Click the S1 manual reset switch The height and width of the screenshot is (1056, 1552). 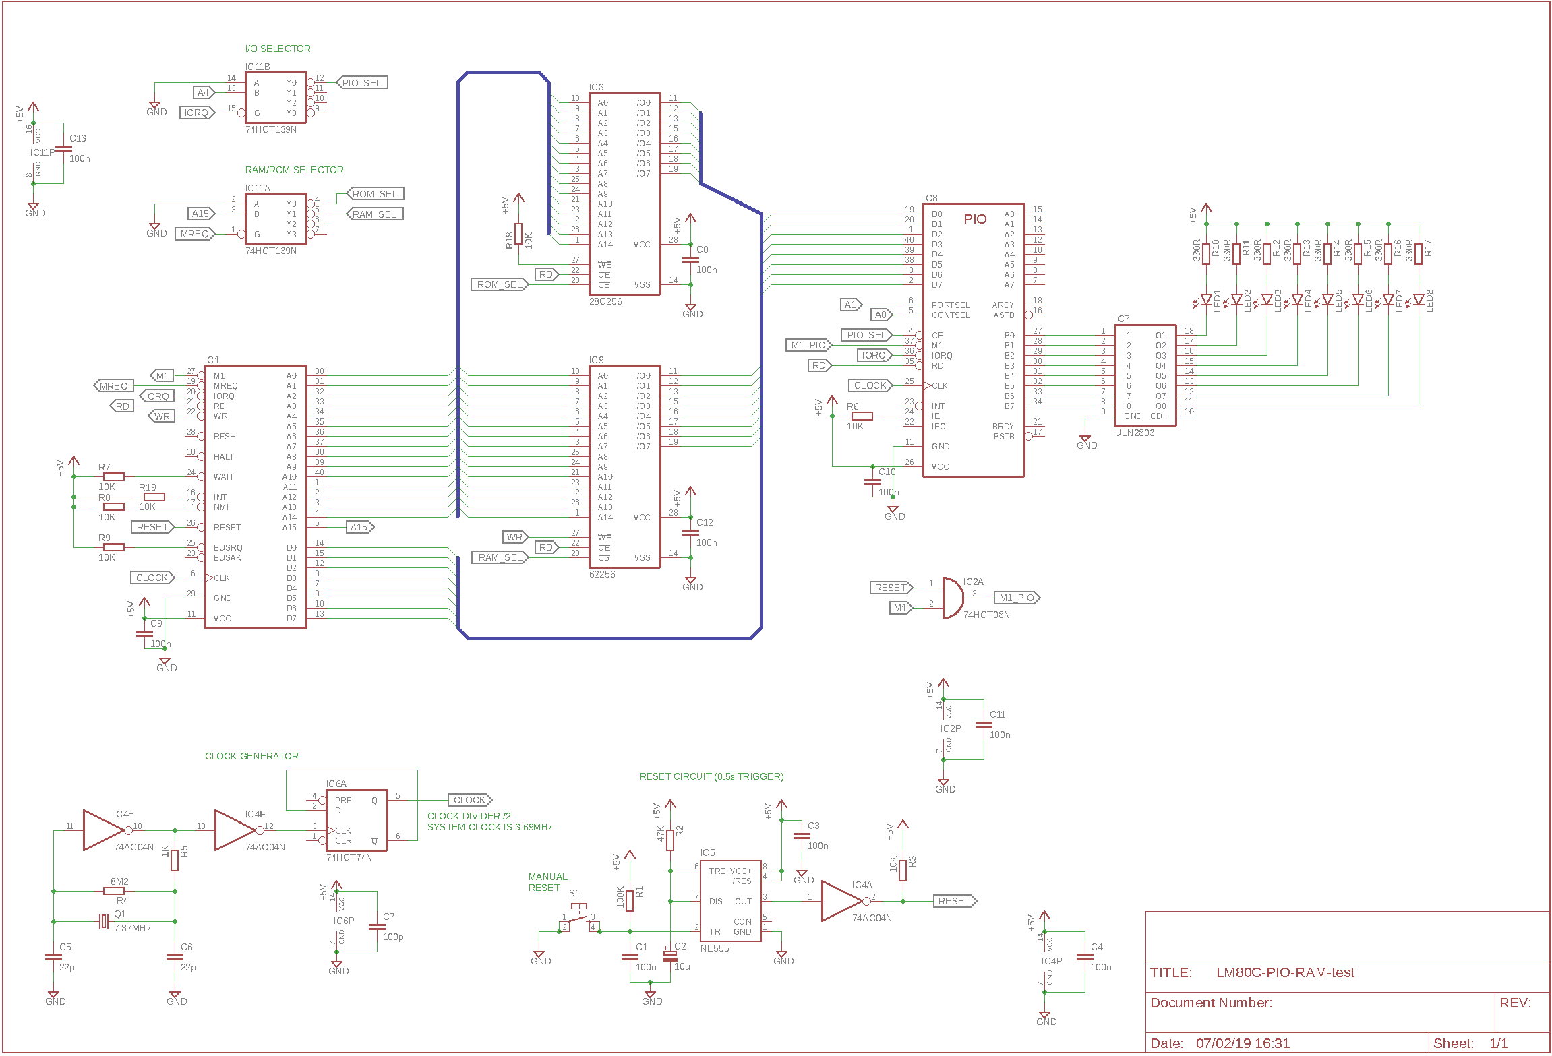[x=578, y=918]
